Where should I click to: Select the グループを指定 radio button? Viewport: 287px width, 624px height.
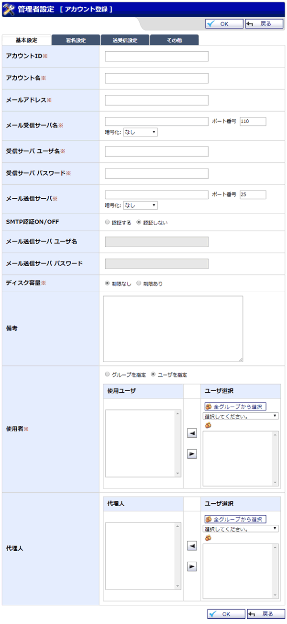coord(107,374)
